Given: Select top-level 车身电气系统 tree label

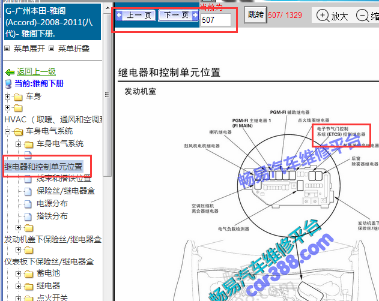Looking at the screenshot, I should point(49,131).
